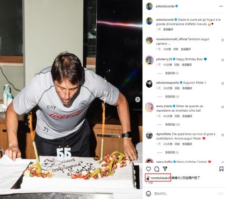The width and height of the screenshot is (226, 199).
Task: Open the three-dots more options menu
Action: 221,6
